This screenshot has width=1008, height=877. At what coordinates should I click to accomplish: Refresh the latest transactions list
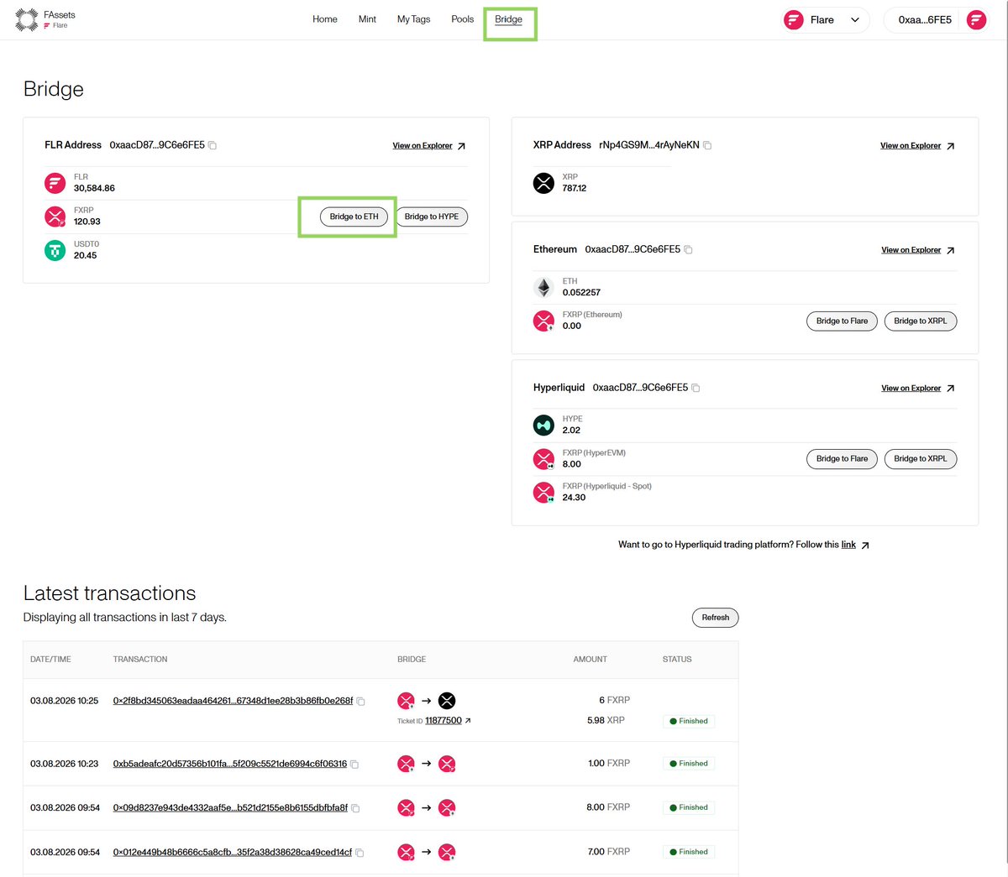click(x=716, y=618)
